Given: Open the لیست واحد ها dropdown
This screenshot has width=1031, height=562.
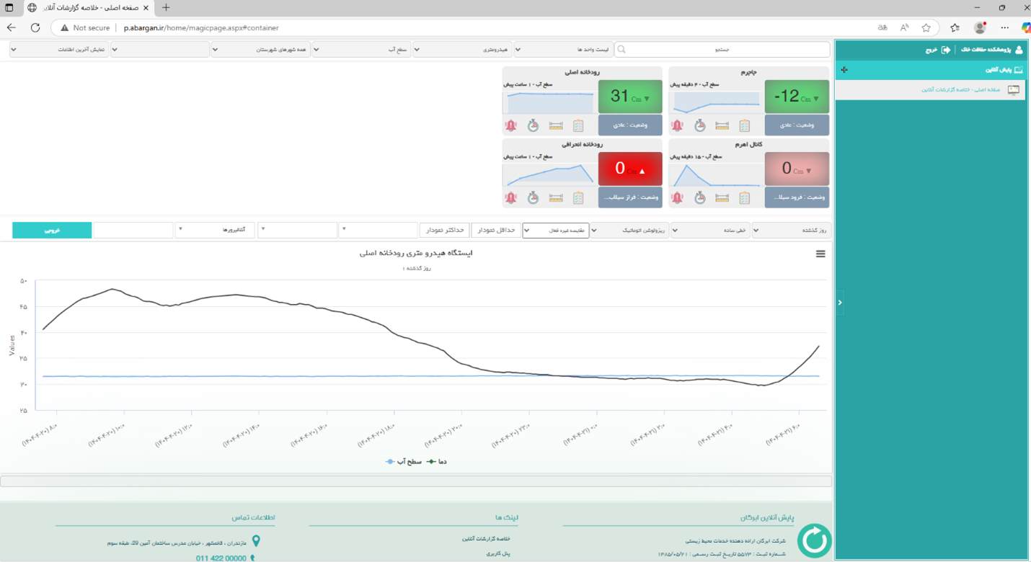Looking at the screenshot, I should [x=563, y=50].
